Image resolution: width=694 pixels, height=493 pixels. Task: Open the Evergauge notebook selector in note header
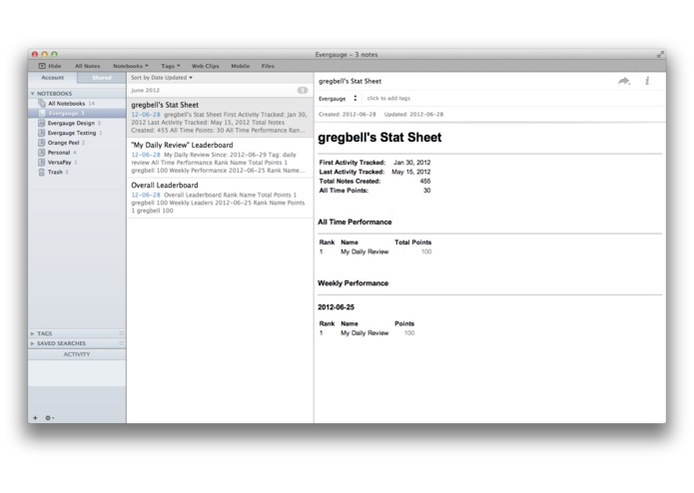pos(338,98)
